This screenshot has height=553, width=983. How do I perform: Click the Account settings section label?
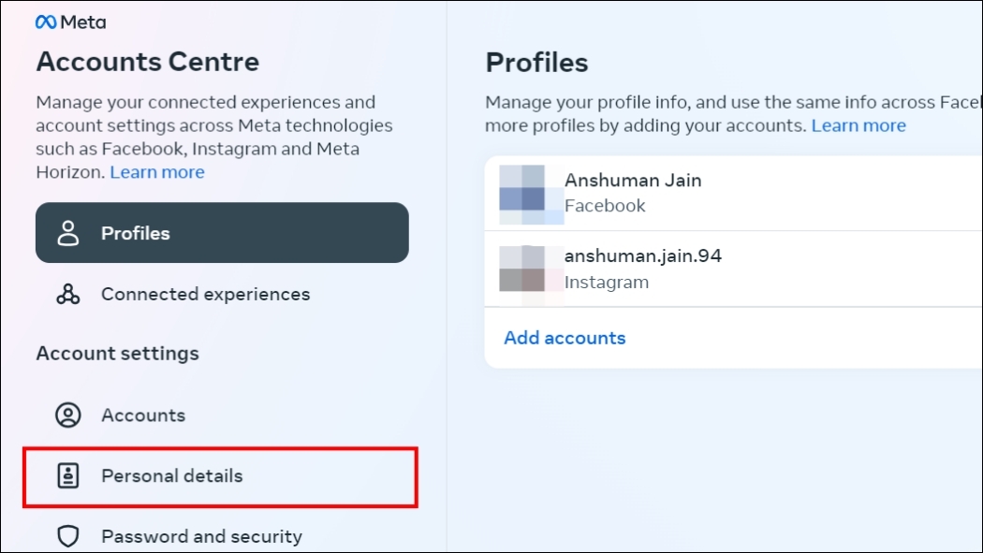[x=117, y=353]
